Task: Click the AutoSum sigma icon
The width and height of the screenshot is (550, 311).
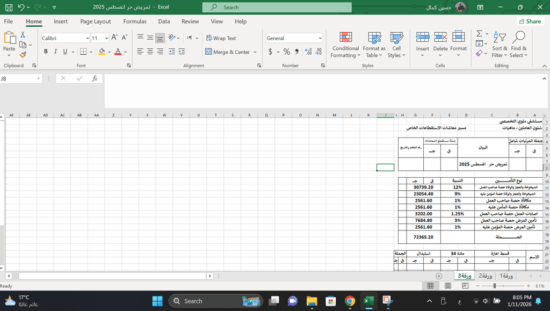Action: pyautogui.click(x=480, y=34)
